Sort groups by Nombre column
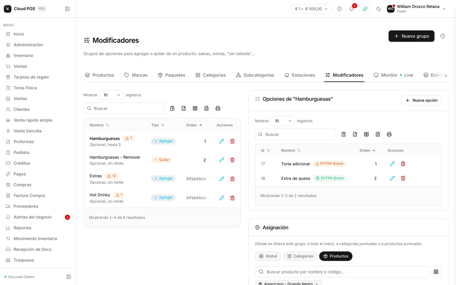The height and width of the screenshot is (285, 456). click(x=99, y=125)
